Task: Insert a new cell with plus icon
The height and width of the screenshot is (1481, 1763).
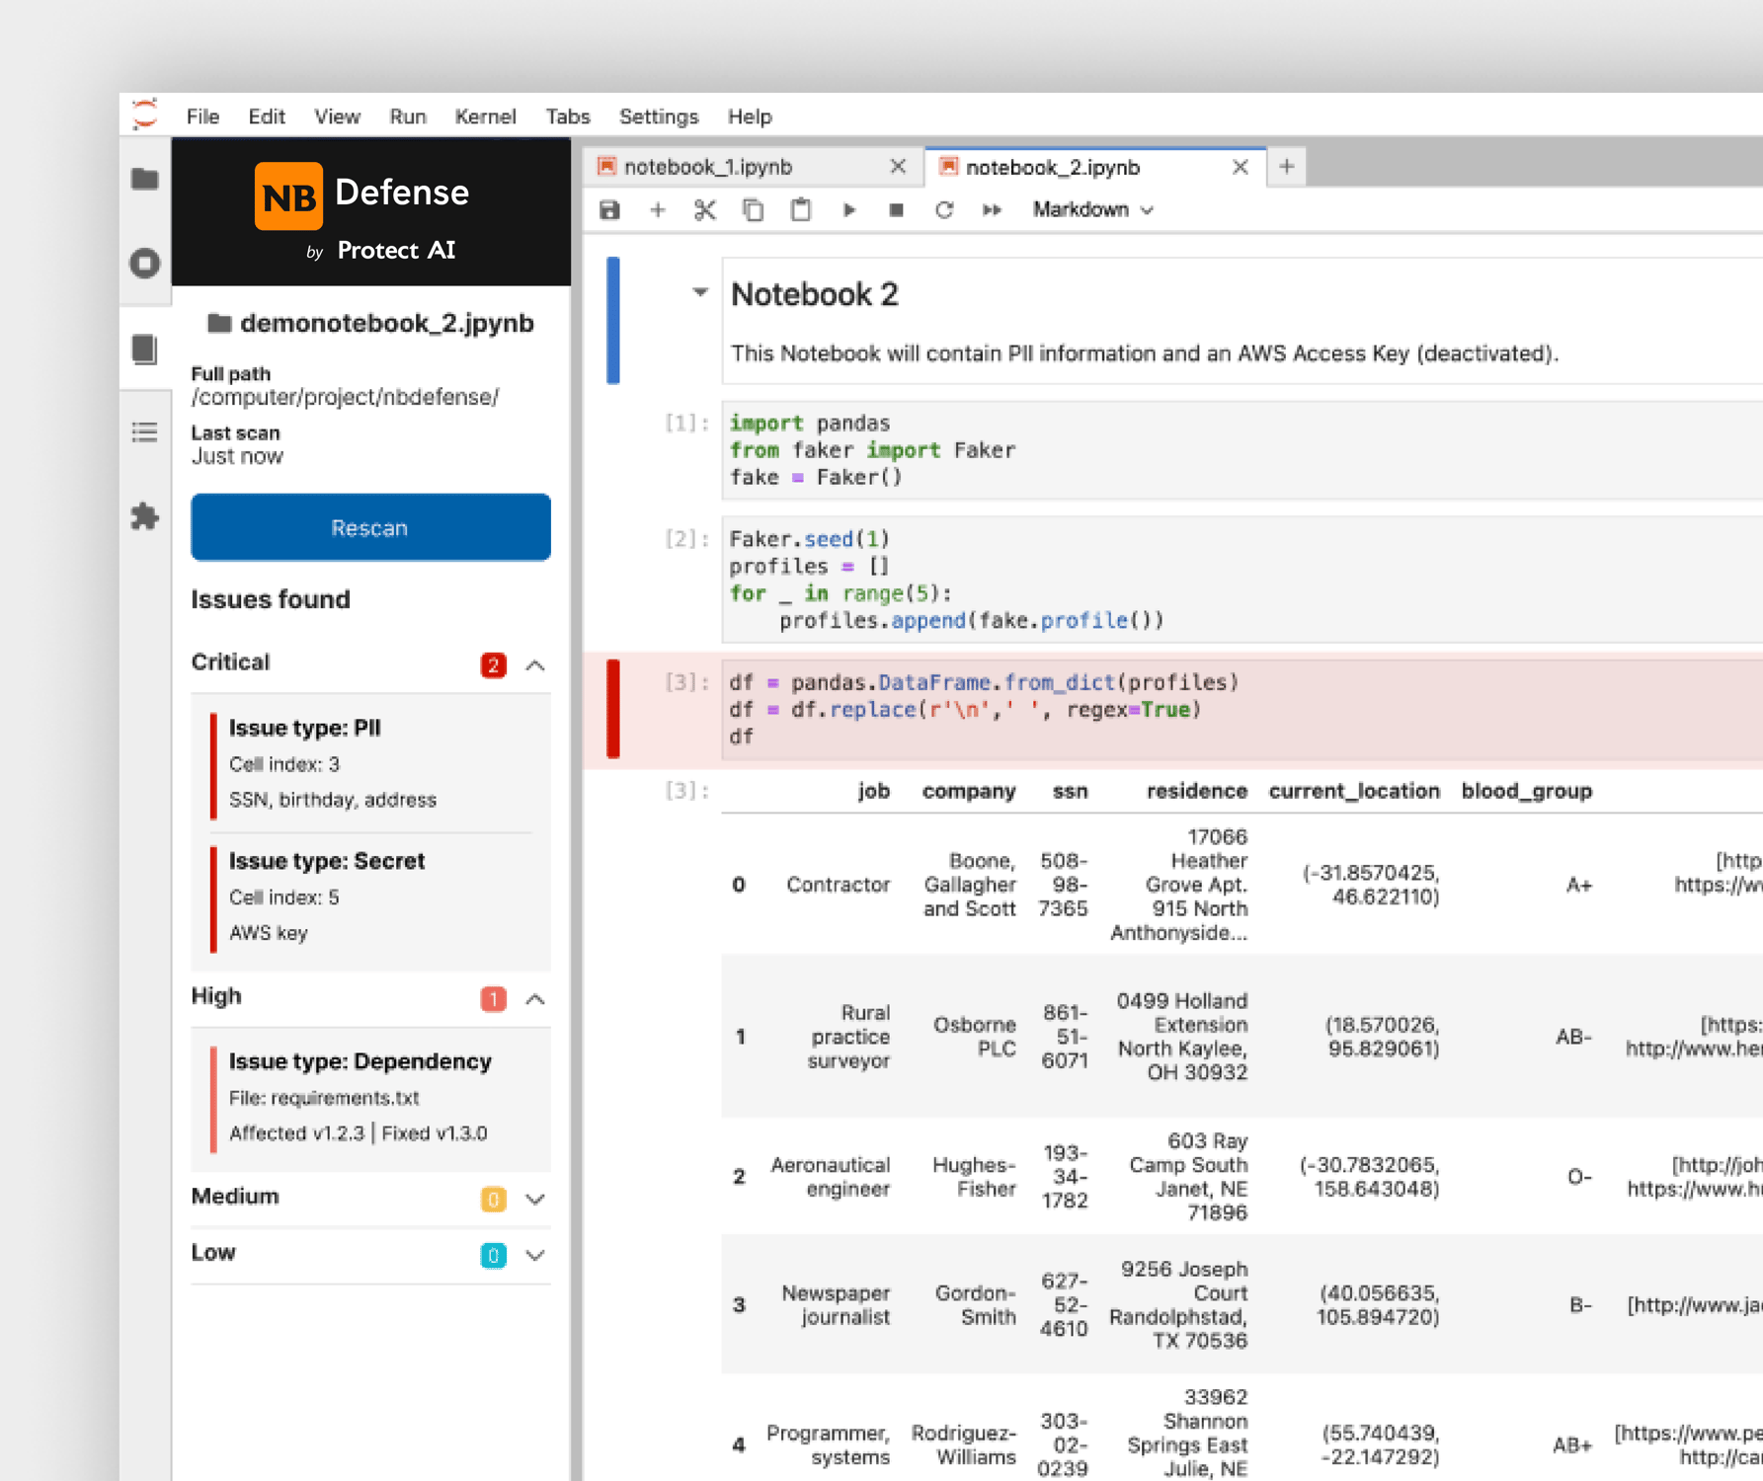Action: 658,209
